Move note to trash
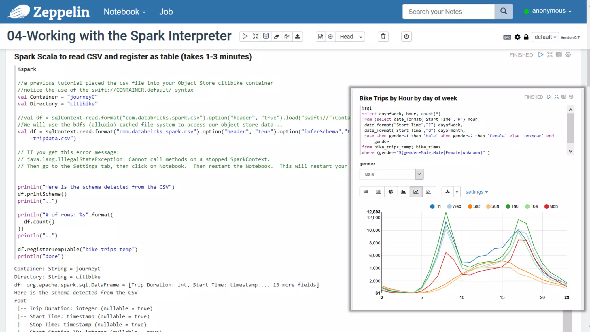The height and width of the screenshot is (332, 590). click(383, 37)
